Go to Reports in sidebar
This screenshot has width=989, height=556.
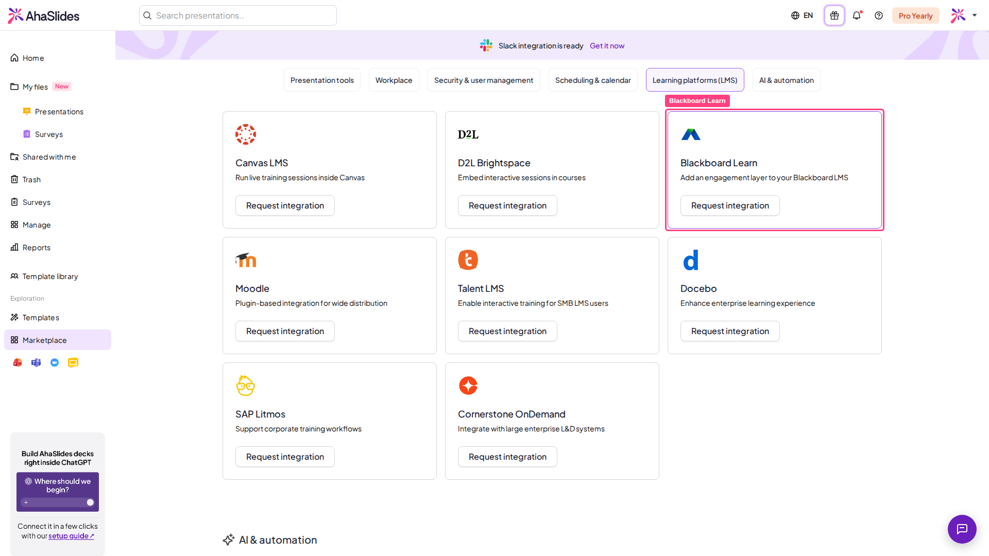coord(58,248)
